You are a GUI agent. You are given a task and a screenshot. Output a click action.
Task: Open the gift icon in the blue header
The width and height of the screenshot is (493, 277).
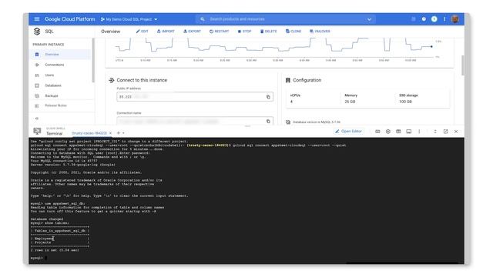pyautogui.click(x=414, y=19)
